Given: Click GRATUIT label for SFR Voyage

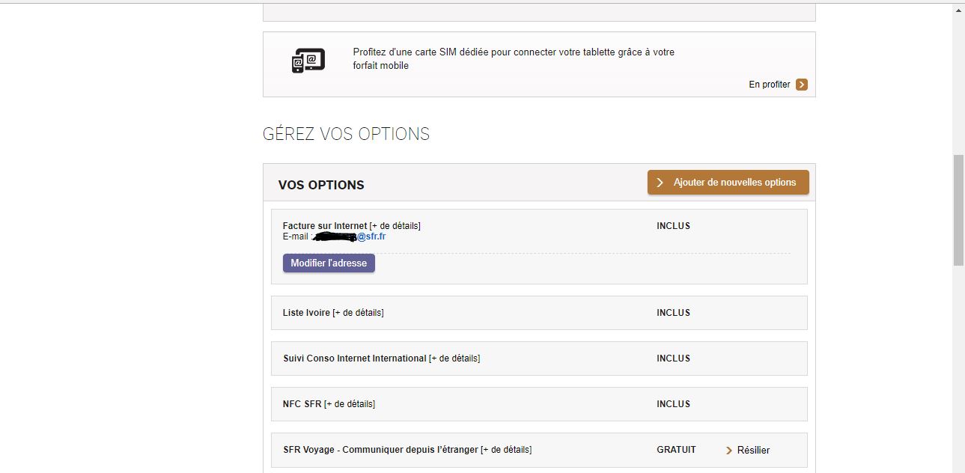Looking at the screenshot, I should tap(675, 449).
